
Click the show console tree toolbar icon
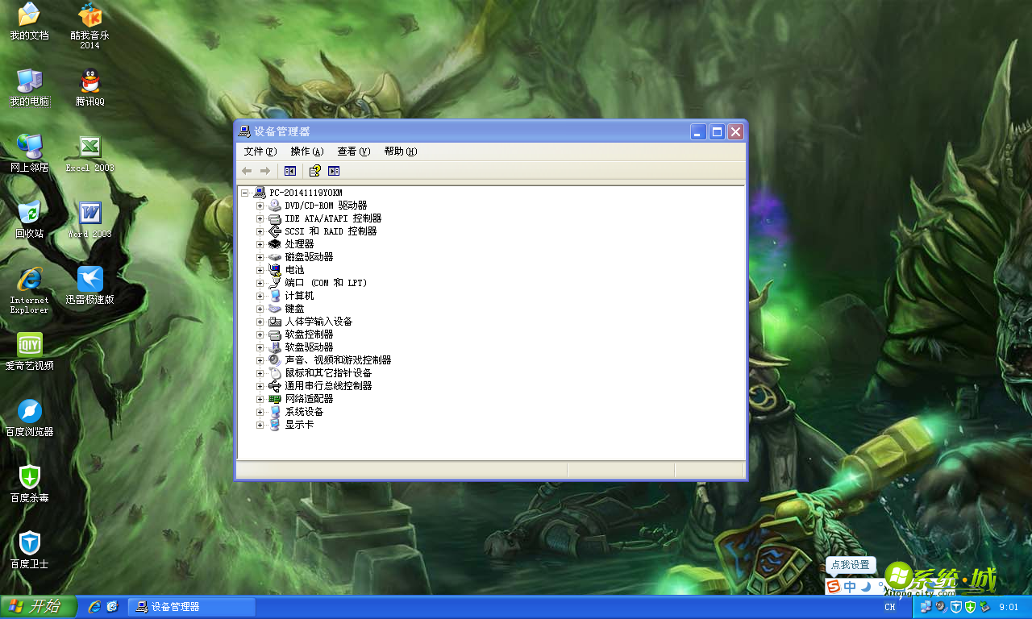(289, 170)
